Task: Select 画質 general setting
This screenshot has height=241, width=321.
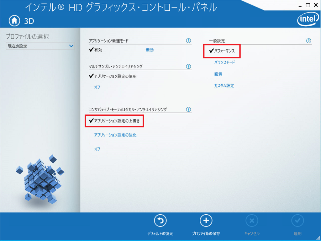Action: 218,74
